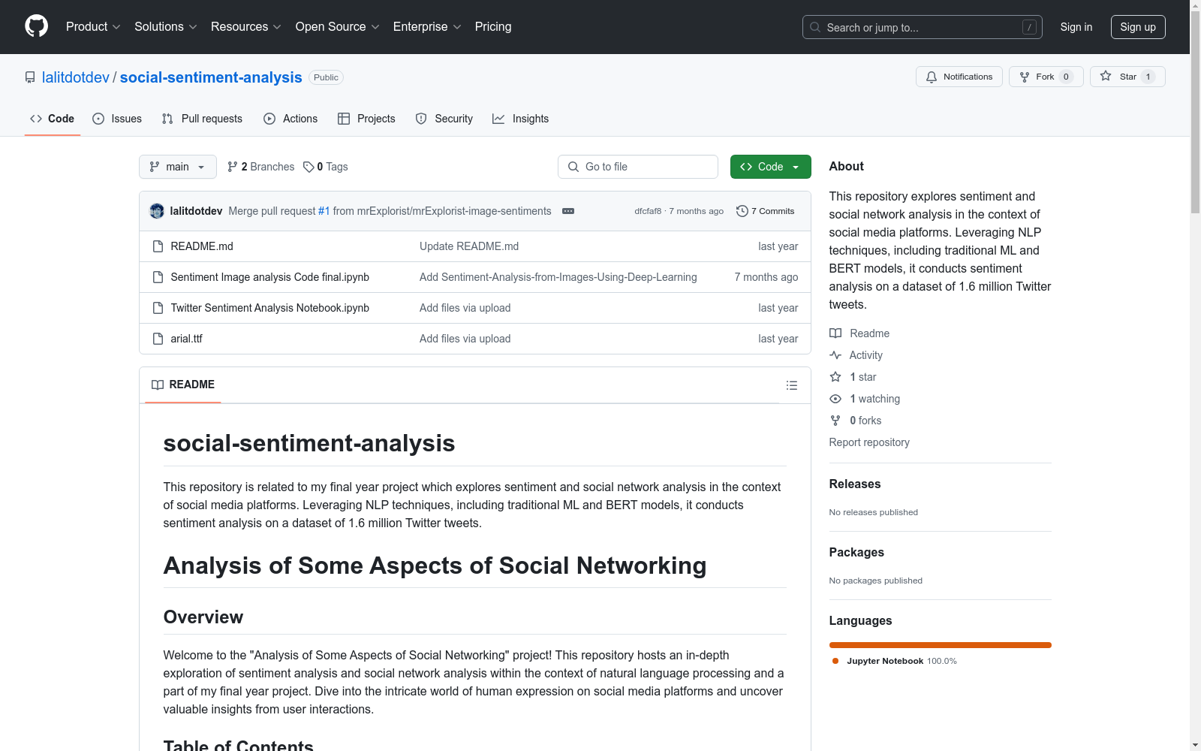Click the file icon beside Twitter Sentiment Analysis Notebook

[x=158, y=308]
